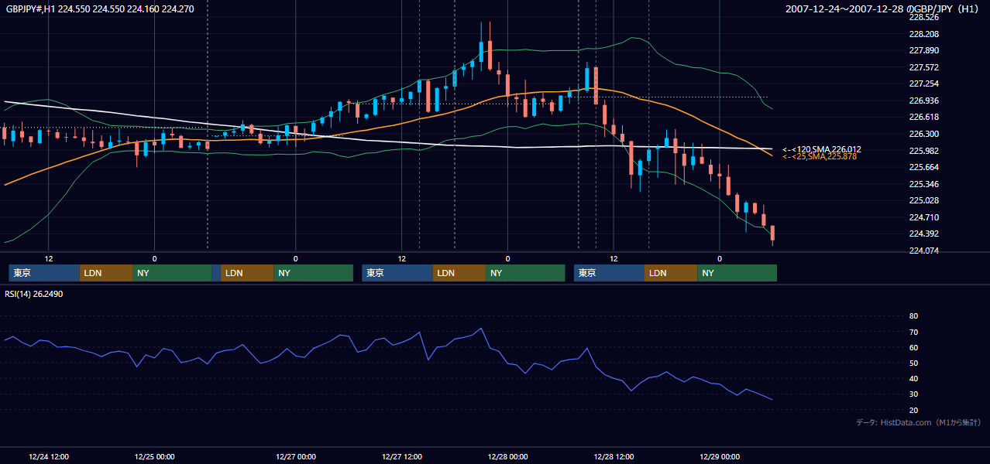Click the leftmost 東京 session block
Image resolution: width=990 pixels, height=464 pixels.
click(44, 273)
